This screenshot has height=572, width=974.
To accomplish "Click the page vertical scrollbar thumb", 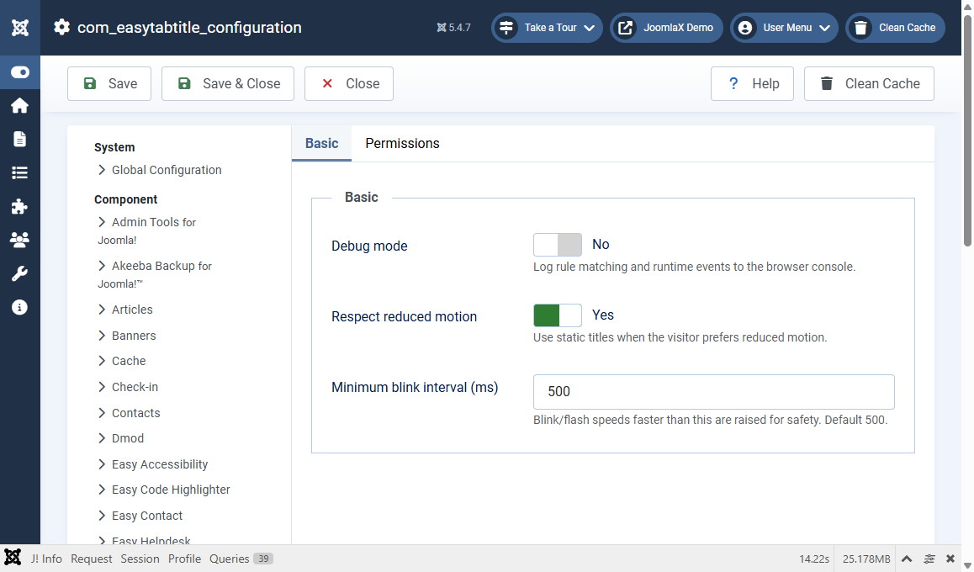I will 967,130.
